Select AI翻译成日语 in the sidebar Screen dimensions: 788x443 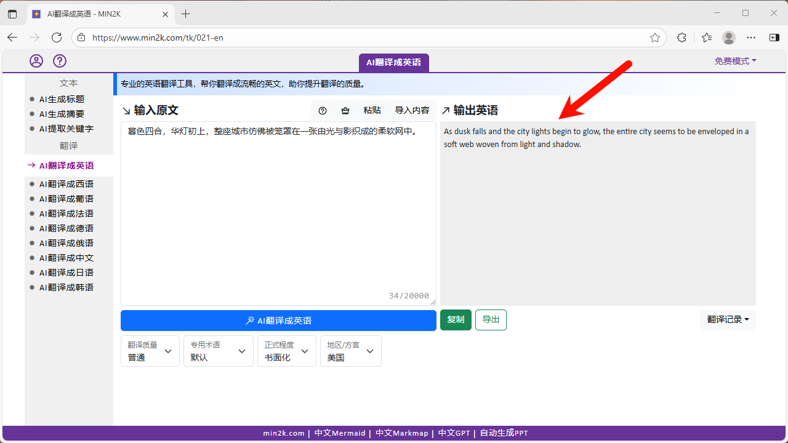[66, 273]
